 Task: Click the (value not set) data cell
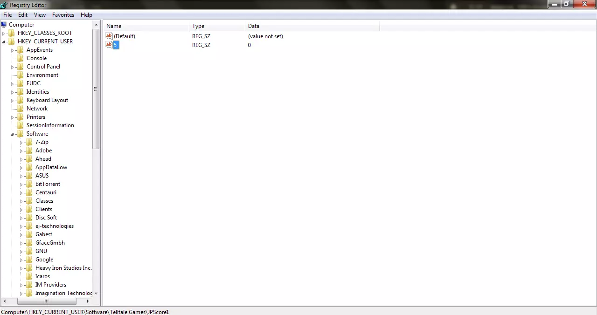tap(265, 36)
